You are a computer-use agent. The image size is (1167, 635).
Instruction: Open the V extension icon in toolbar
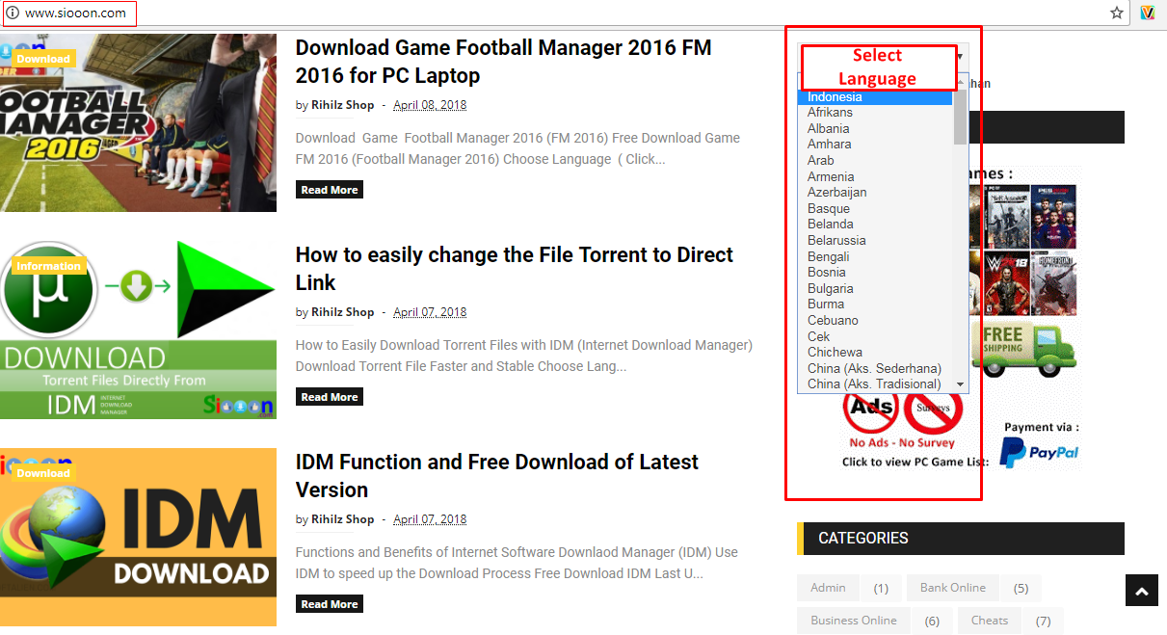(1148, 13)
